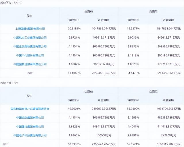The image size is (184, 147).
Task: Select the 1847868.0447万元 amount cell
Action: [x=169, y=29]
